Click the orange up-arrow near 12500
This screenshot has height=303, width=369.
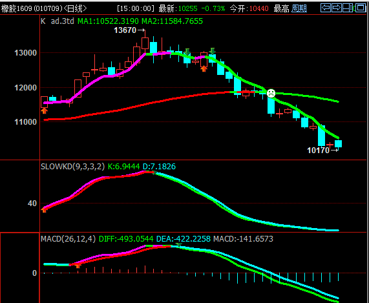click(x=204, y=68)
